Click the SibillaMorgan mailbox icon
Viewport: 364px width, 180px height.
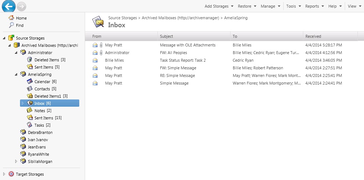(x=23, y=161)
